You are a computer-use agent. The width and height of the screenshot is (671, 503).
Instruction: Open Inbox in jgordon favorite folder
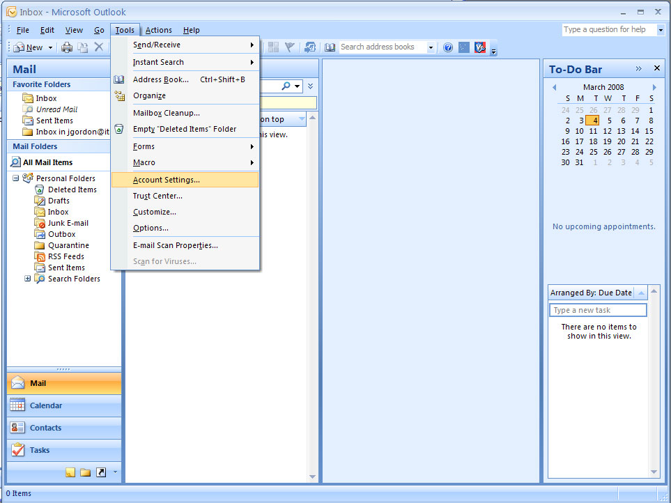point(72,132)
